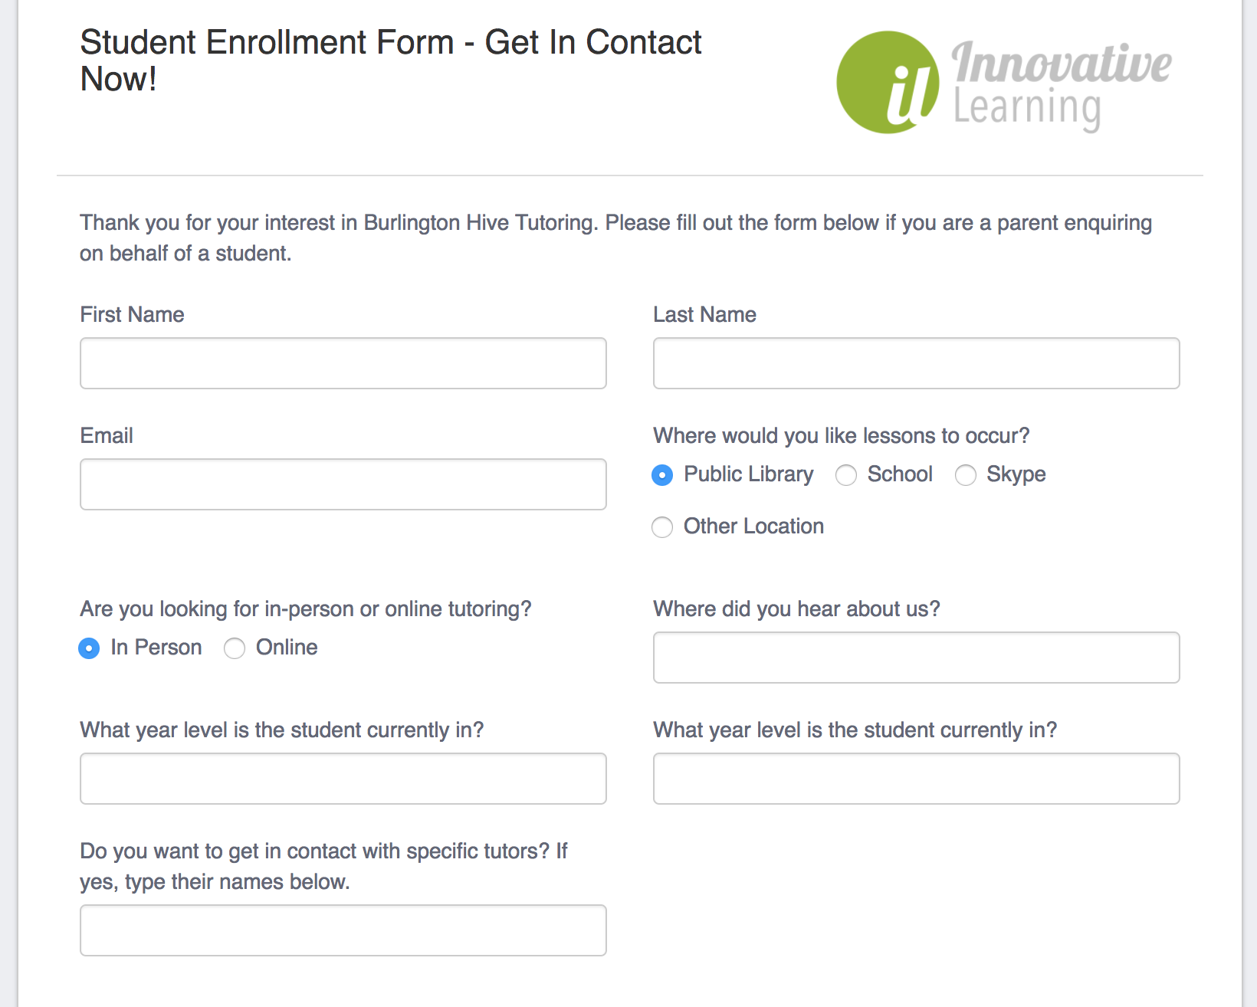1257x1007 pixels.
Task: Click the Other Location label text
Action: (x=753, y=526)
